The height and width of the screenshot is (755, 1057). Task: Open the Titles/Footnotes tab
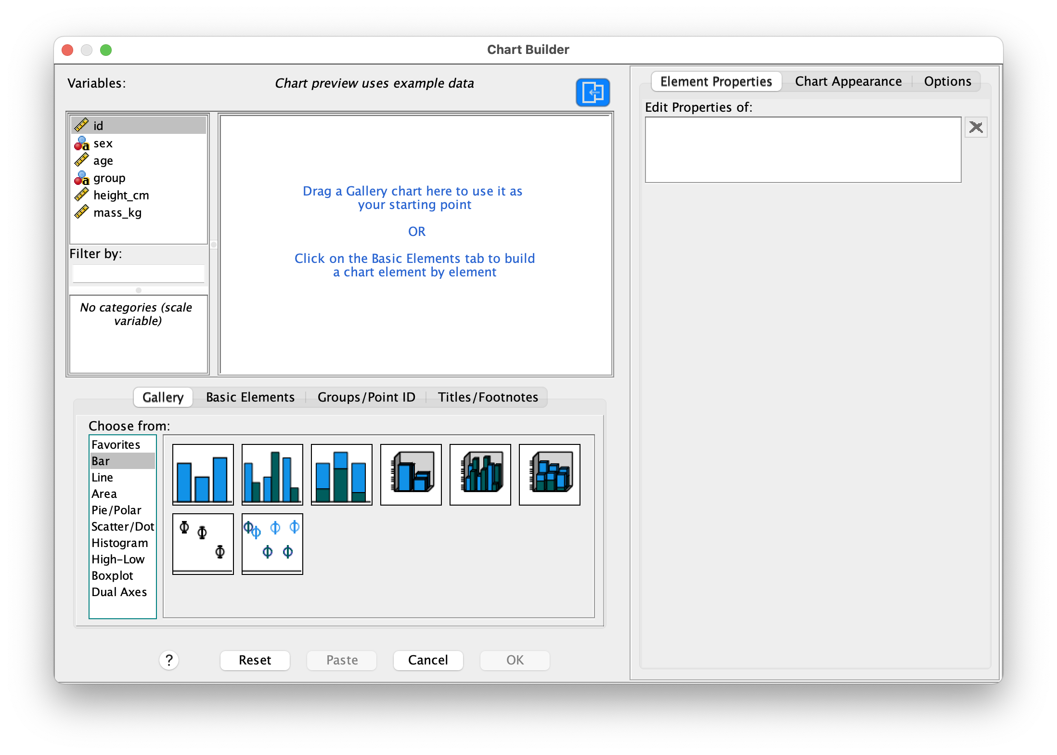pyautogui.click(x=488, y=397)
